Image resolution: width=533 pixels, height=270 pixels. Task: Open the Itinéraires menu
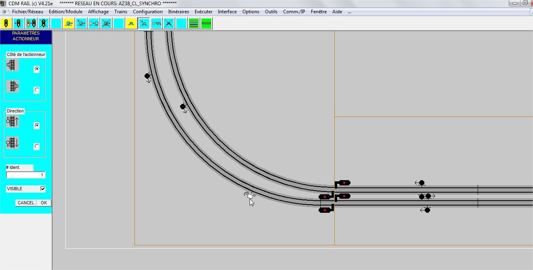pyautogui.click(x=178, y=12)
